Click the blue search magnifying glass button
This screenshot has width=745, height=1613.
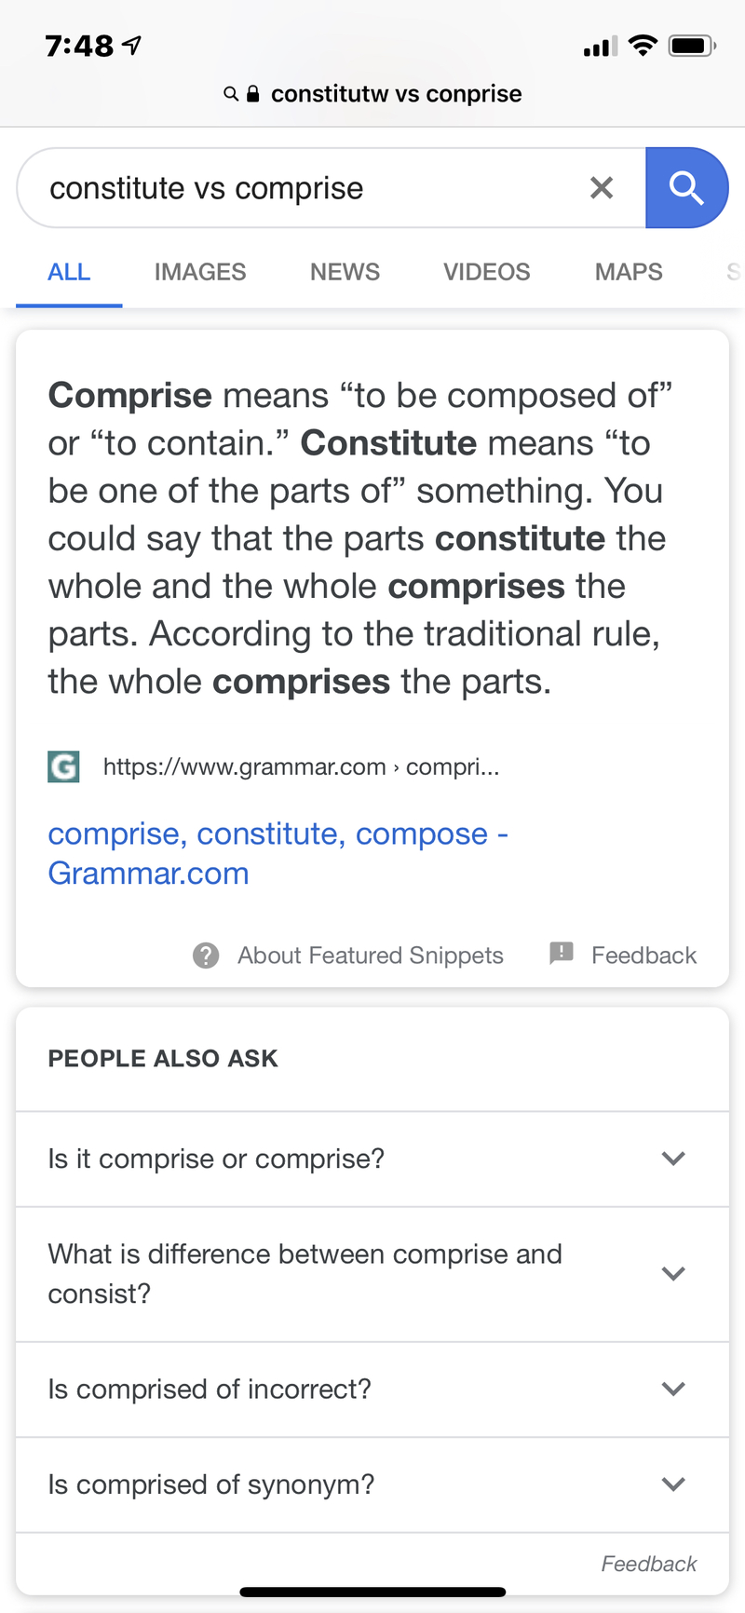click(x=688, y=187)
